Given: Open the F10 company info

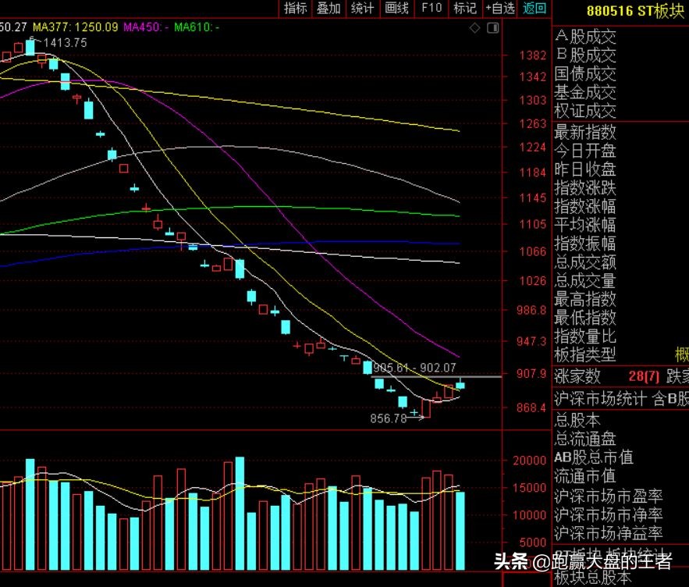Looking at the screenshot, I should [x=432, y=9].
